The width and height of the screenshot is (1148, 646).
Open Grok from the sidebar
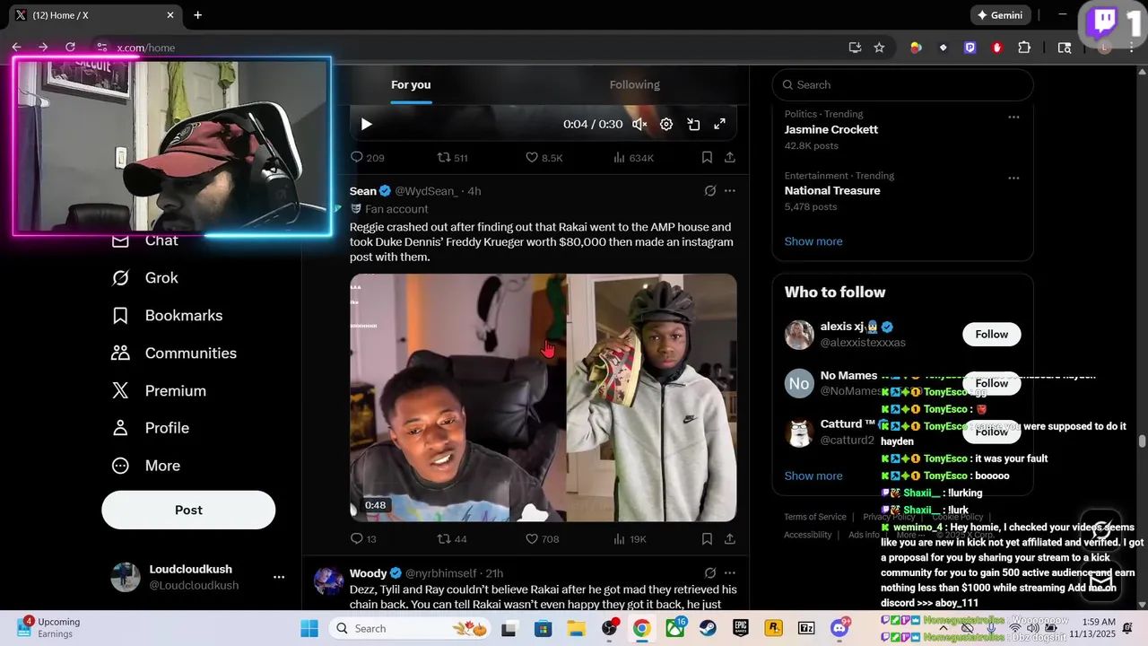(144, 278)
